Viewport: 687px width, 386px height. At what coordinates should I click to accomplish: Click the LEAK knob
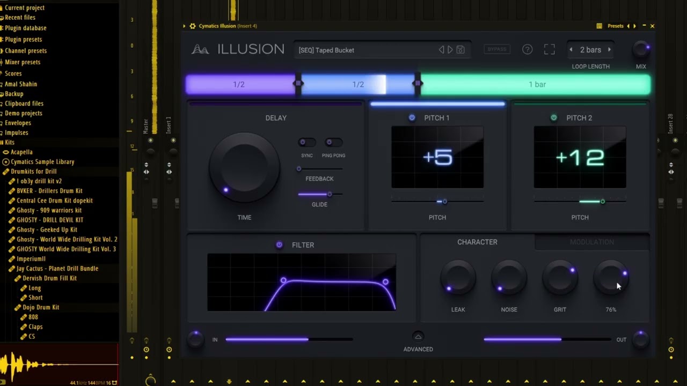click(x=458, y=279)
